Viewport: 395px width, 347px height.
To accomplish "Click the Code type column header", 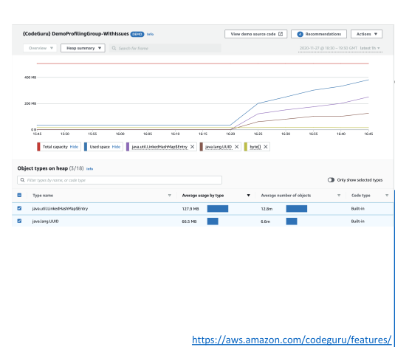I will [x=361, y=196].
